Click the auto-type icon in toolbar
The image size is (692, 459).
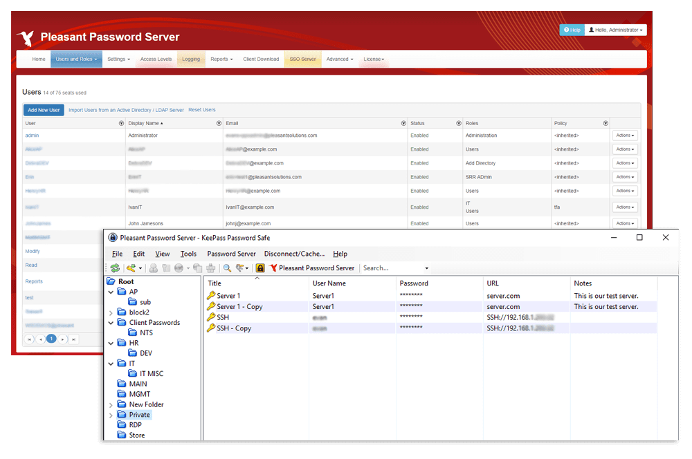211,268
